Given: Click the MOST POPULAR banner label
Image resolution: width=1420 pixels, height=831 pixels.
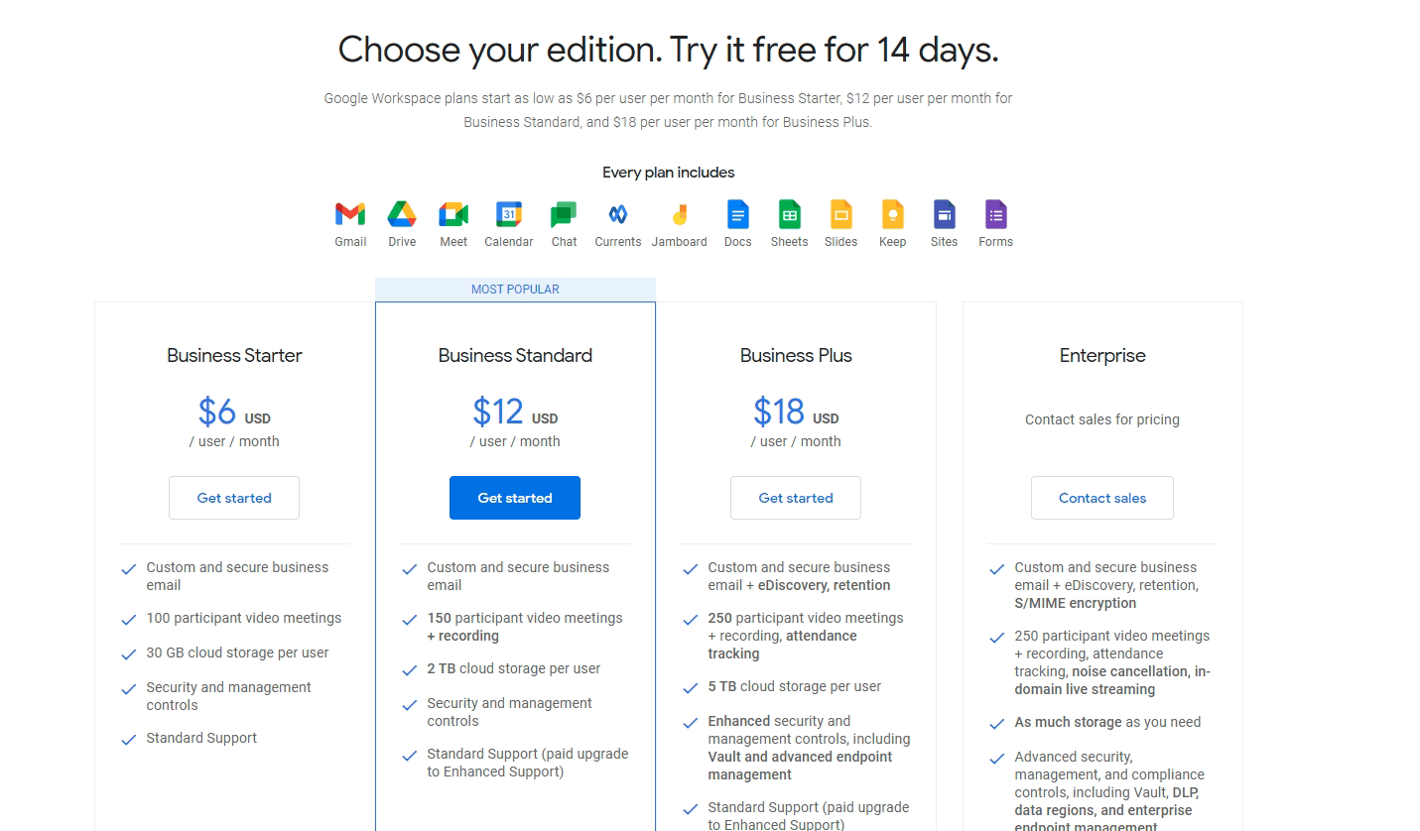Looking at the screenshot, I should [x=515, y=290].
